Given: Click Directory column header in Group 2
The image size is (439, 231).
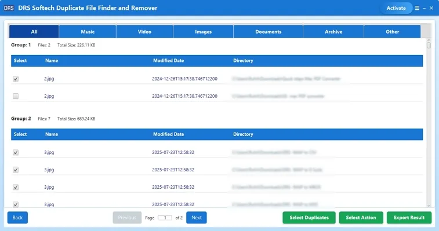Looking at the screenshot, I should coord(243,134).
